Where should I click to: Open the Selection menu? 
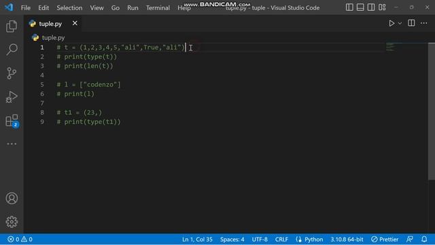[69, 7]
